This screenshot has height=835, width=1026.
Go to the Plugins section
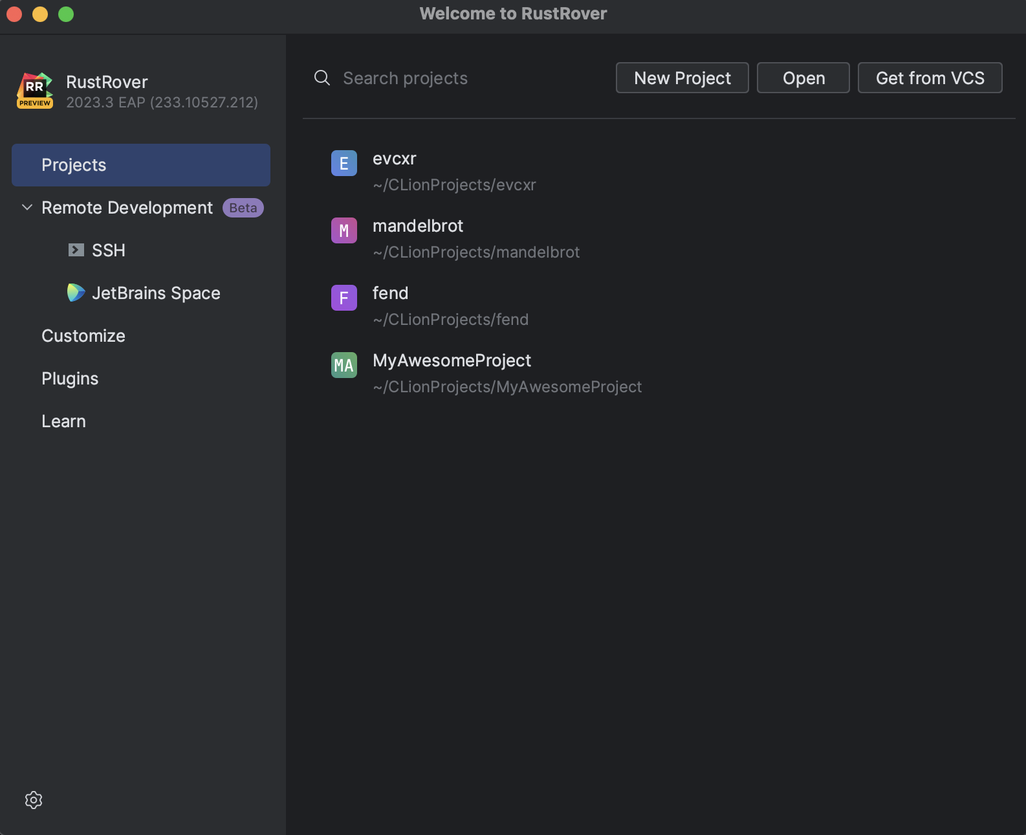coord(70,379)
